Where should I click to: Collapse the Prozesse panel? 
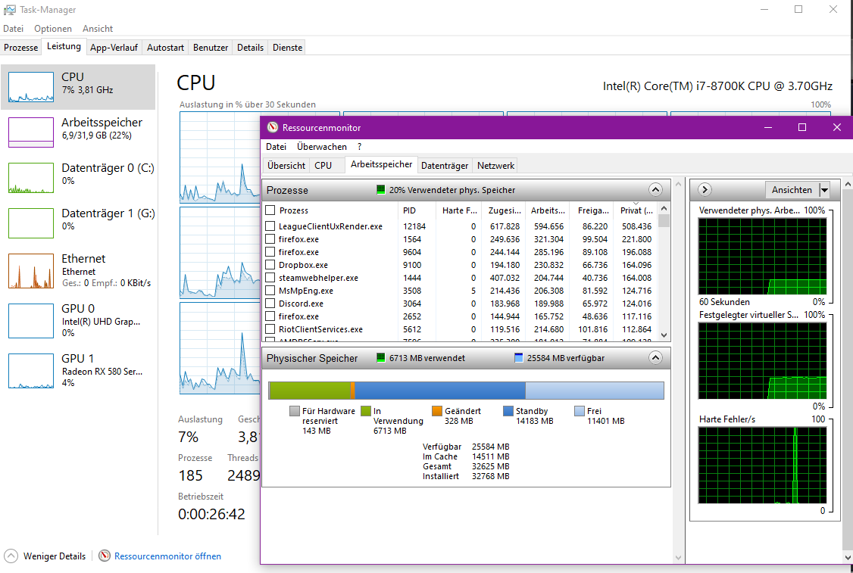pos(655,189)
